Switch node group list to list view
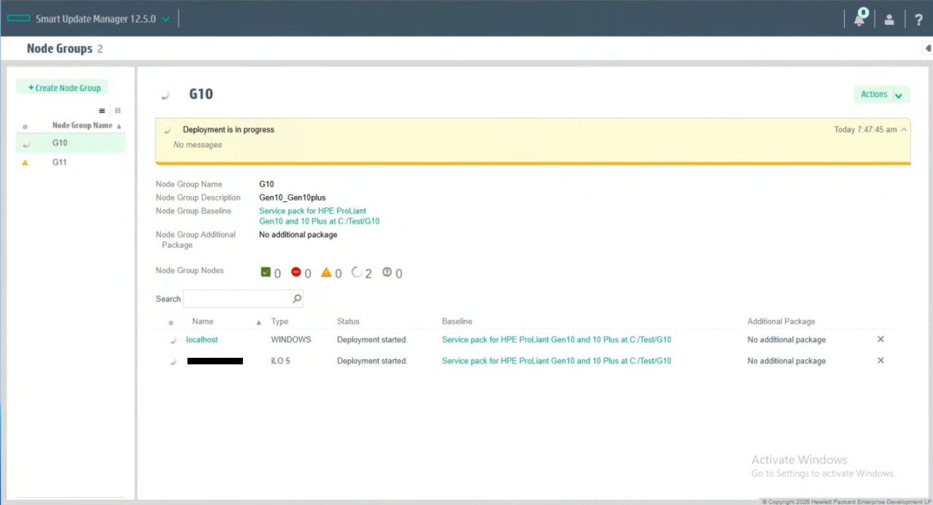 pyautogui.click(x=102, y=111)
